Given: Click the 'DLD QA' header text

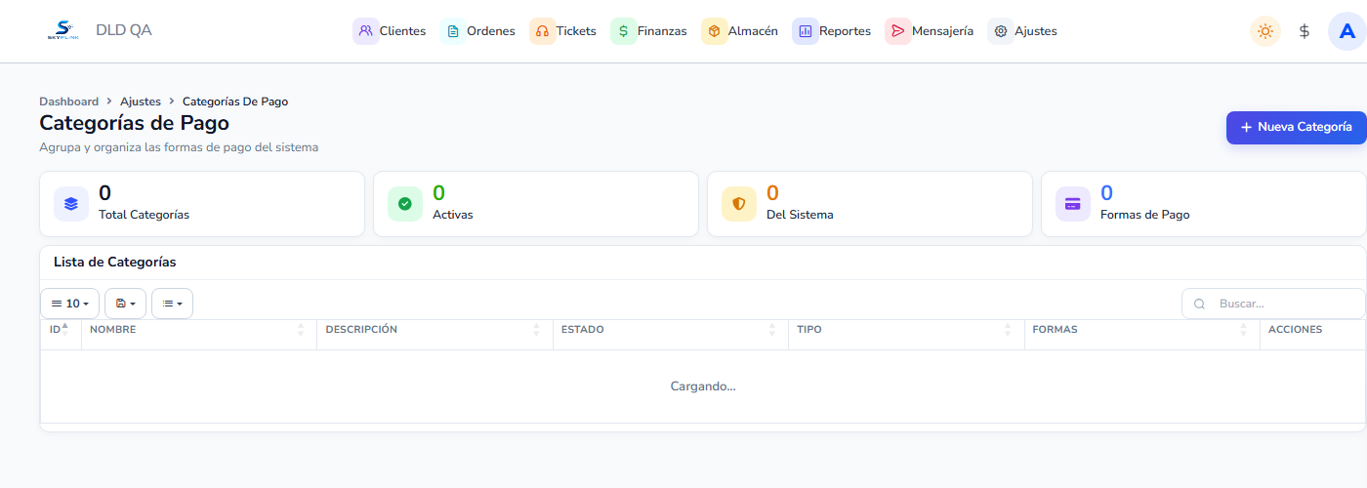Looking at the screenshot, I should coord(124,30).
